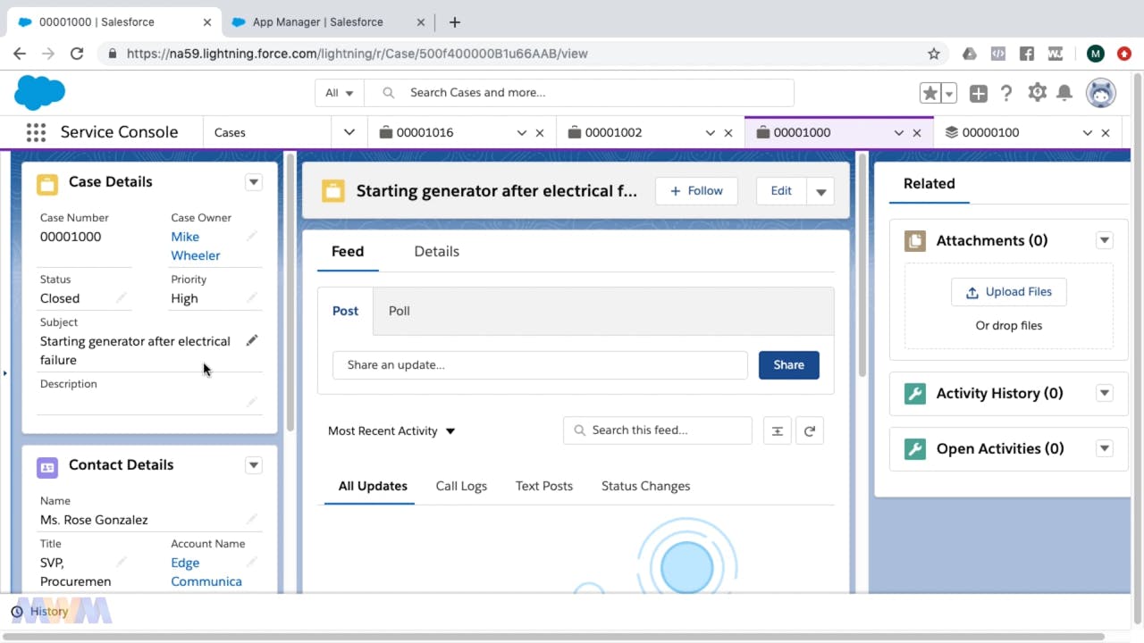Screen dimensions: 1144x643
Task: Change the Most Recent Activity sort dropdown
Action: [x=391, y=430]
